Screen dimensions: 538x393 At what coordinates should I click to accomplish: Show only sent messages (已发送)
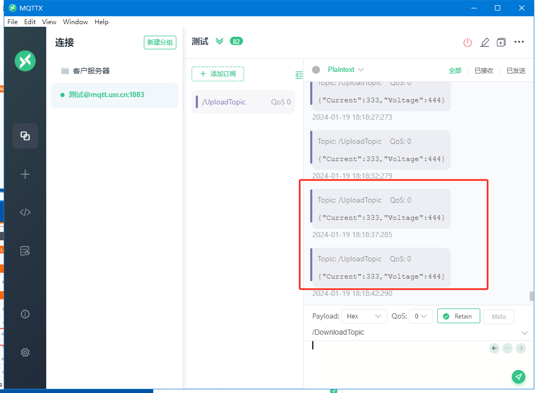point(514,70)
